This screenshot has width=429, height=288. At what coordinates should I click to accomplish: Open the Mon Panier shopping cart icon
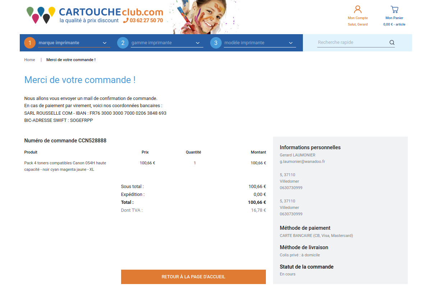pos(394,9)
